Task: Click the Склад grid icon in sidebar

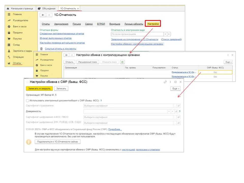Action: pos(9,45)
